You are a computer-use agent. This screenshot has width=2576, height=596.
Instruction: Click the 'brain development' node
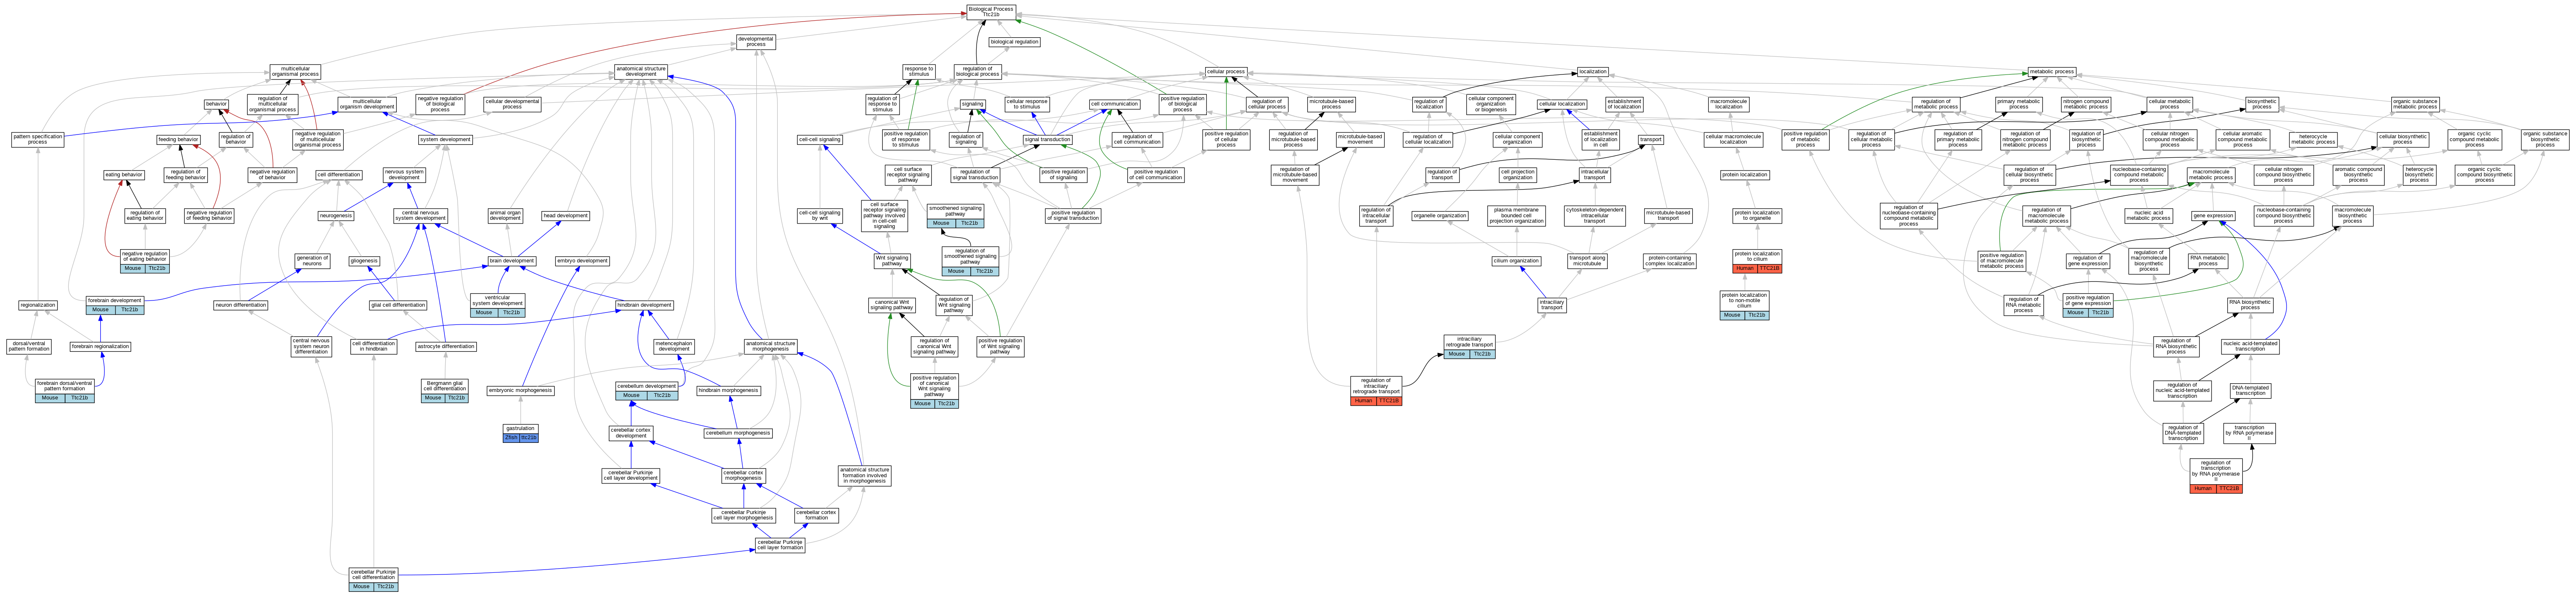click(x=512, y=261)
